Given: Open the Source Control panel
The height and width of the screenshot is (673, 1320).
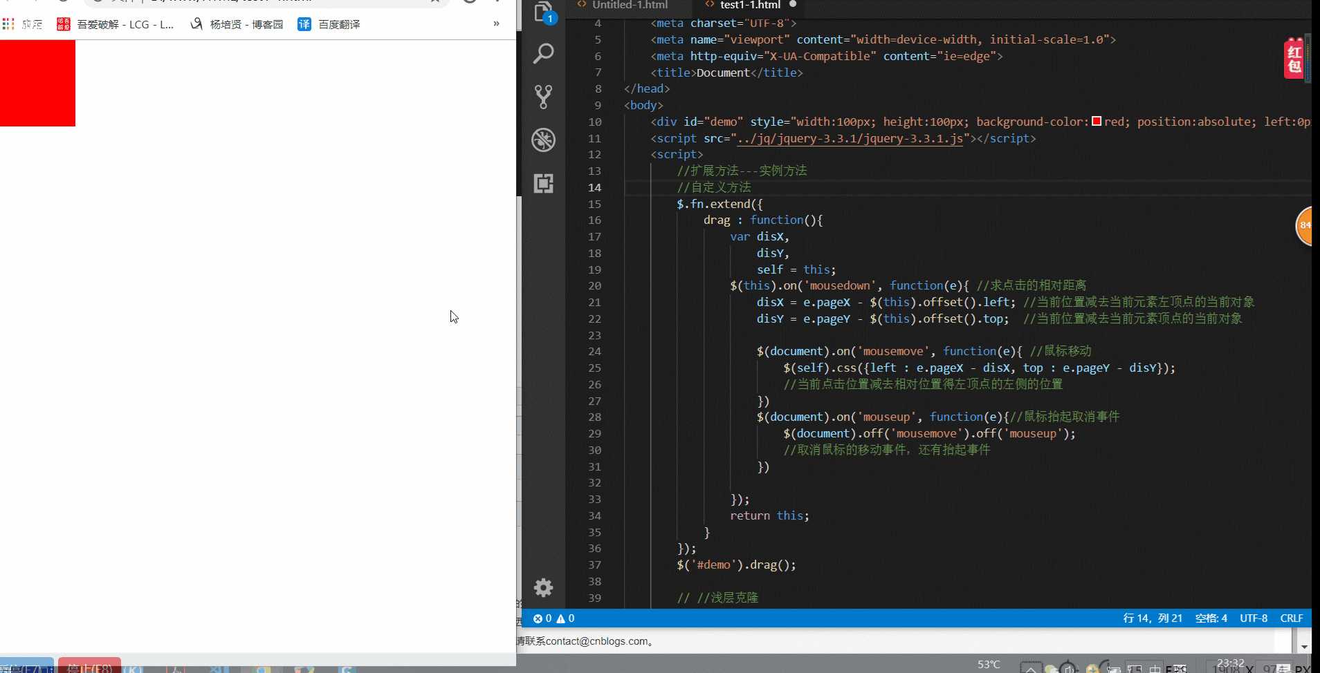Looking at the screenshot, I should [x=544, y=97].
